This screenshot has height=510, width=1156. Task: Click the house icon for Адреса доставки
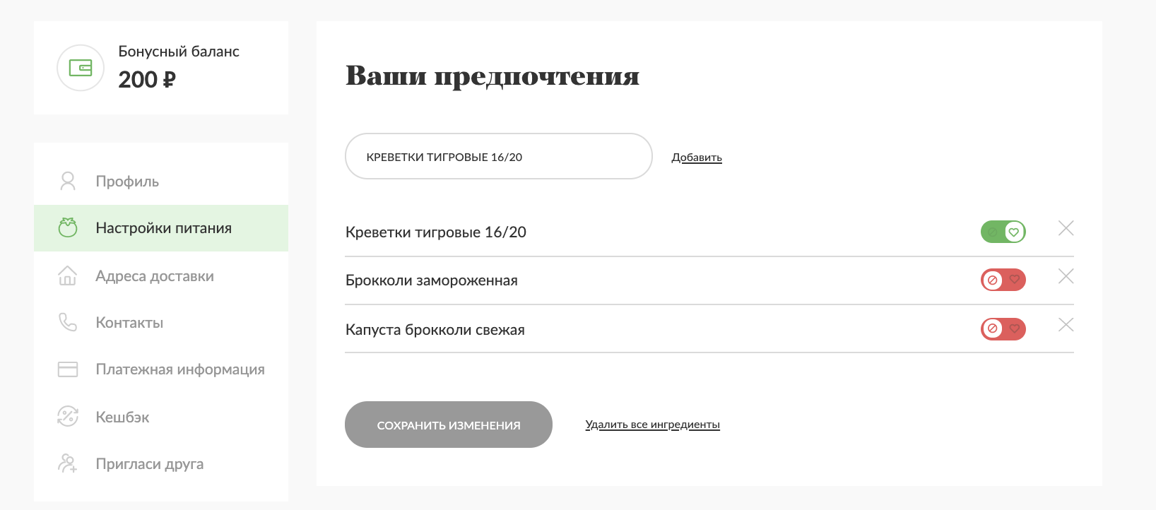pyautogui.click(x=67, y=275)
